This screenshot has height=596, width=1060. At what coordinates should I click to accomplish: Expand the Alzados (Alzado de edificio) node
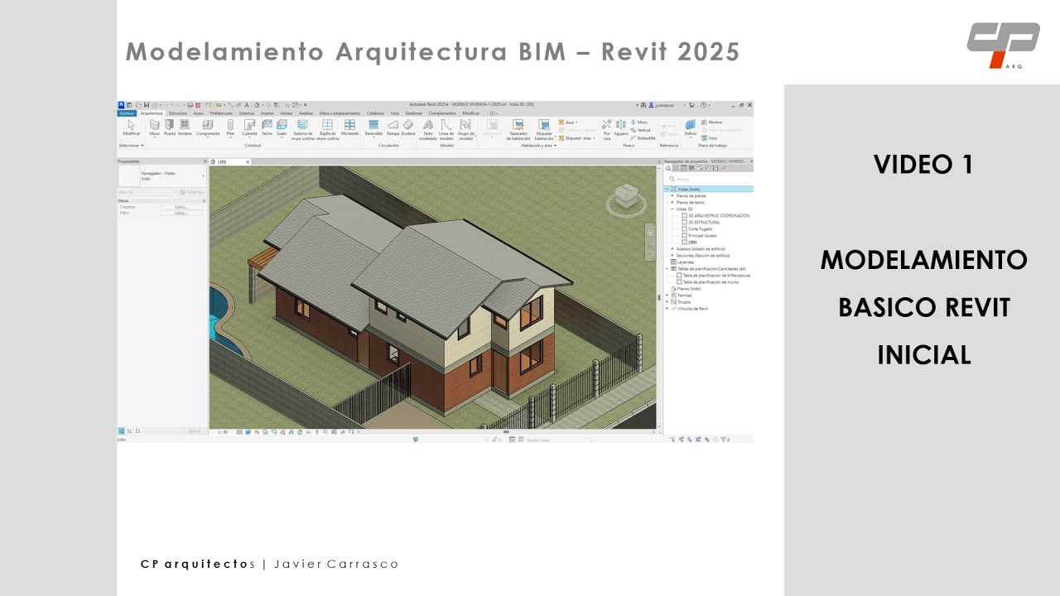(672, 248)
